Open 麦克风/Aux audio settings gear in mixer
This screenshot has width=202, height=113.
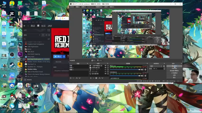[x=145, y=70]
